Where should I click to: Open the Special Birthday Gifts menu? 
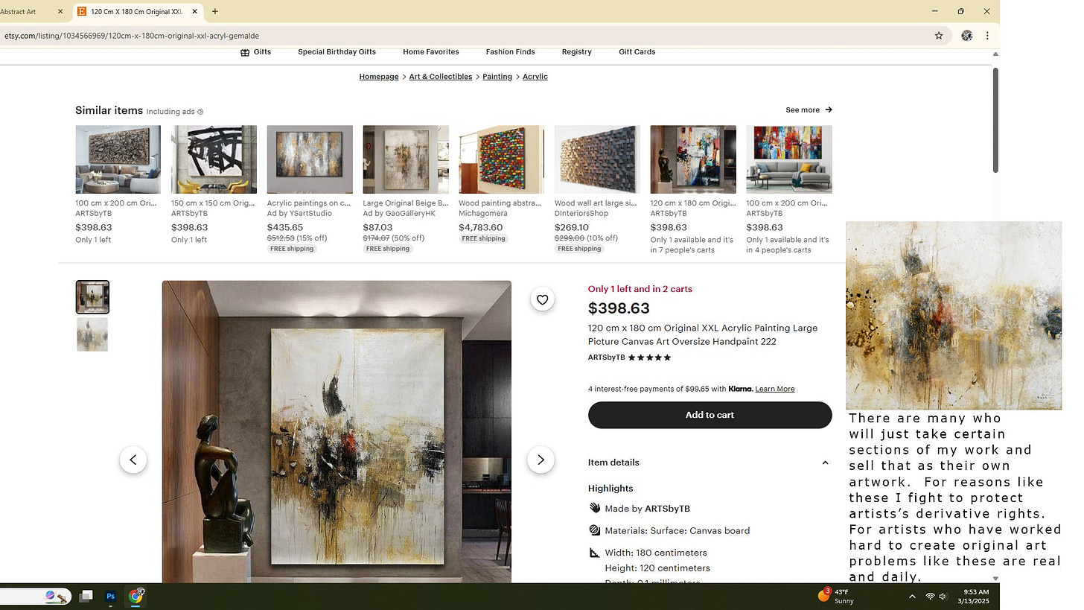tap(337, 52)
